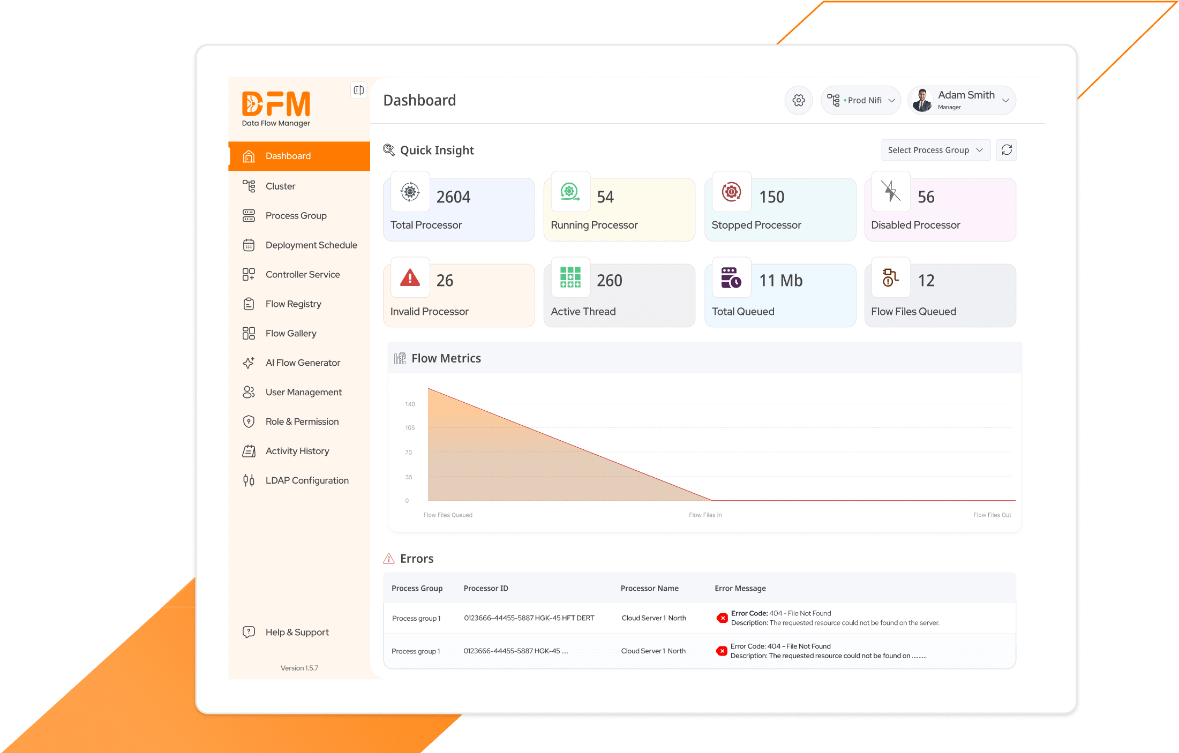Click the Disabled Processor lightning icon

[x=890, y=191]
